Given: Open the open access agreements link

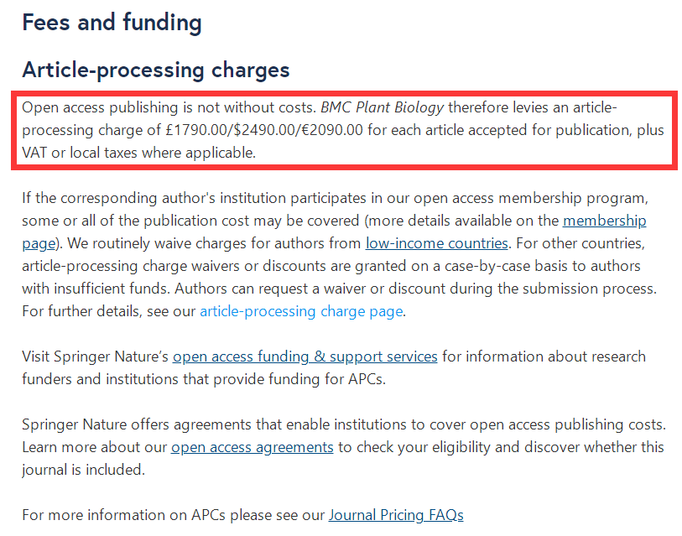Looking at the screenshot, I should point(252,447).
